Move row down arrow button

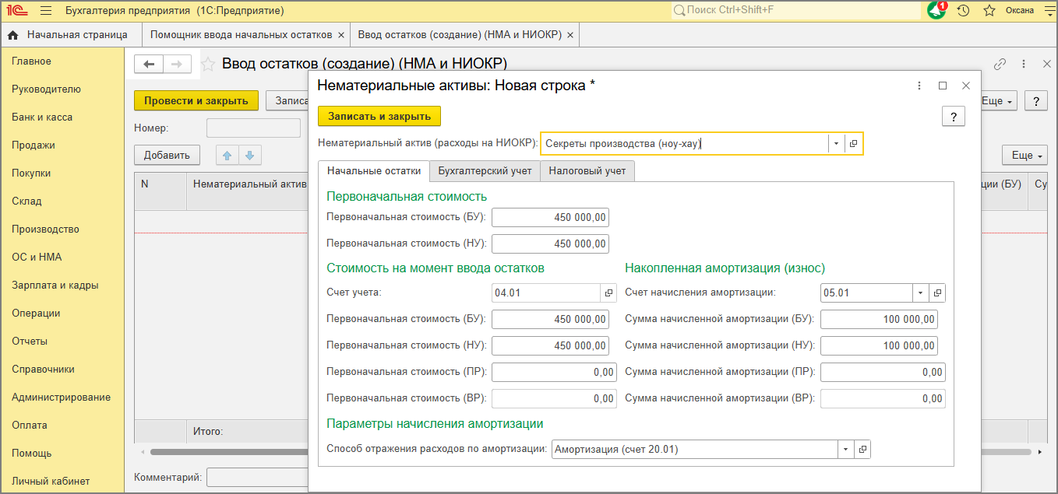pyautogui.click(x=249, y=155)
